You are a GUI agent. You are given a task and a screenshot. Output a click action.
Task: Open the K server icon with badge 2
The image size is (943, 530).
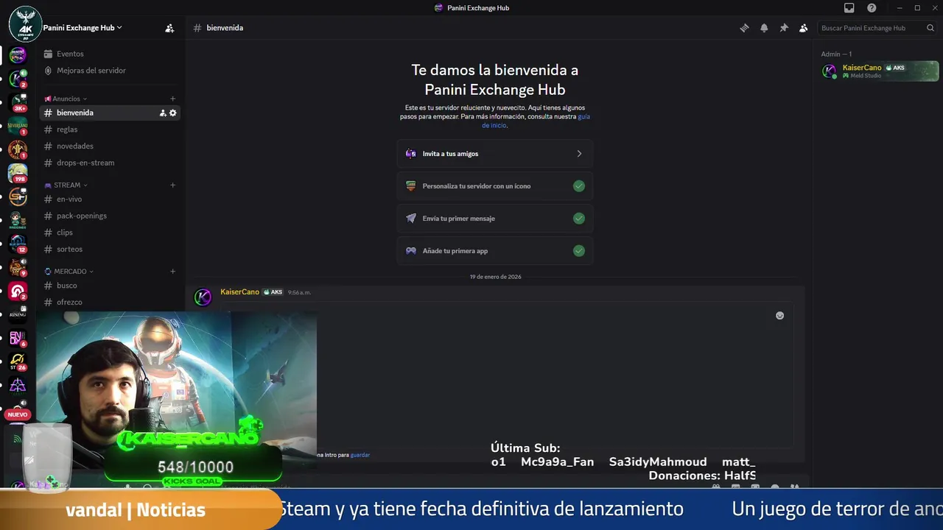pos(18,78)
